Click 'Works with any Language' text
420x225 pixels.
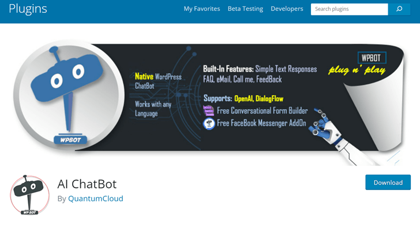pos(153,108)
